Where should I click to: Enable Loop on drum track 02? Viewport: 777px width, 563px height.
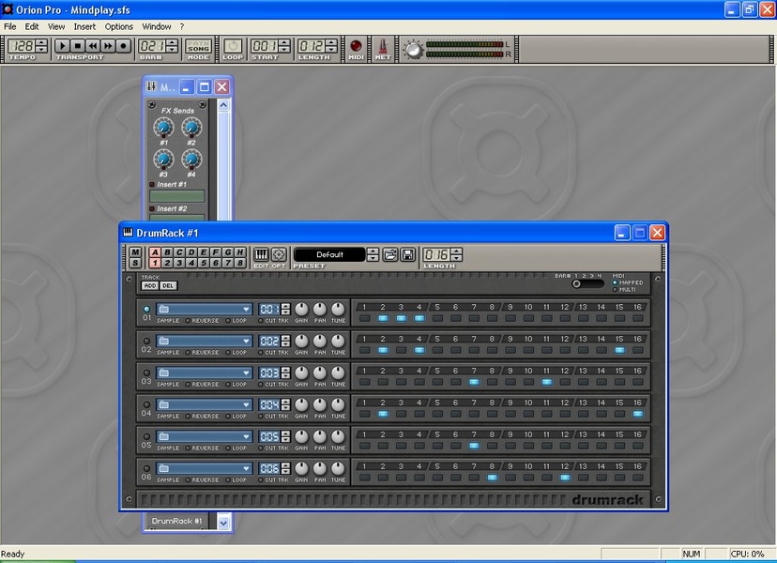coord(226,352)
